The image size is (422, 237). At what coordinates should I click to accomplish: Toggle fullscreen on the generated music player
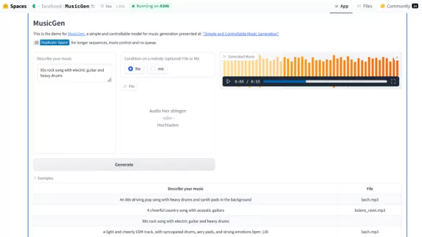pos(393,82)
